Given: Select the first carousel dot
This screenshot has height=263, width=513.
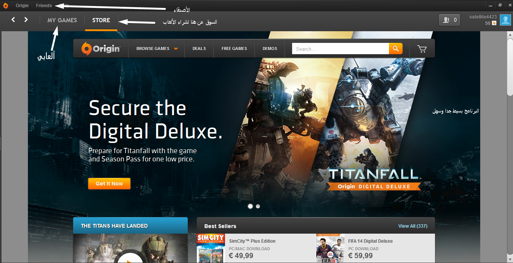Looking at the screenshot, I should tap(250, 206).
